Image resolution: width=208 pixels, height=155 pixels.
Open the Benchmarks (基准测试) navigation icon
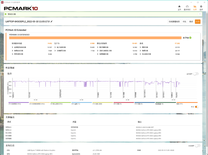click(187, 7)
